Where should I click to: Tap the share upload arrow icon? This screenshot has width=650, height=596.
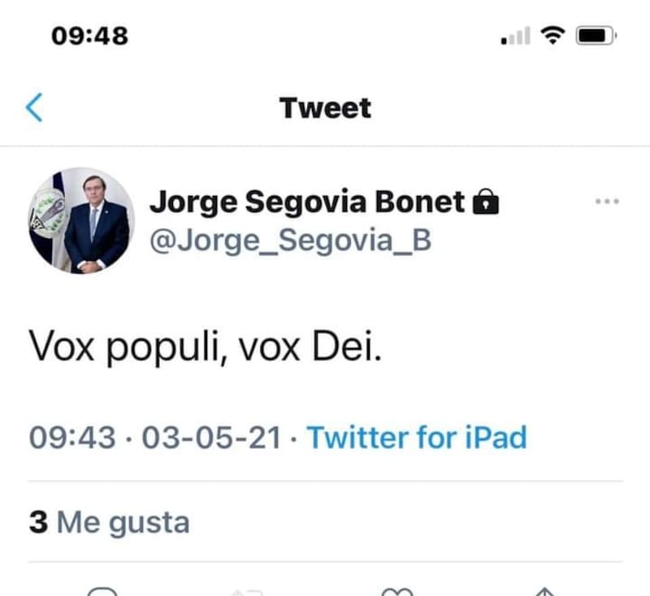pos(545,591)
